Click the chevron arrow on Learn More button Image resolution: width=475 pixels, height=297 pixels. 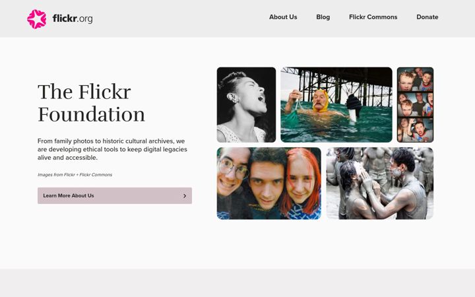click(185, 196)
